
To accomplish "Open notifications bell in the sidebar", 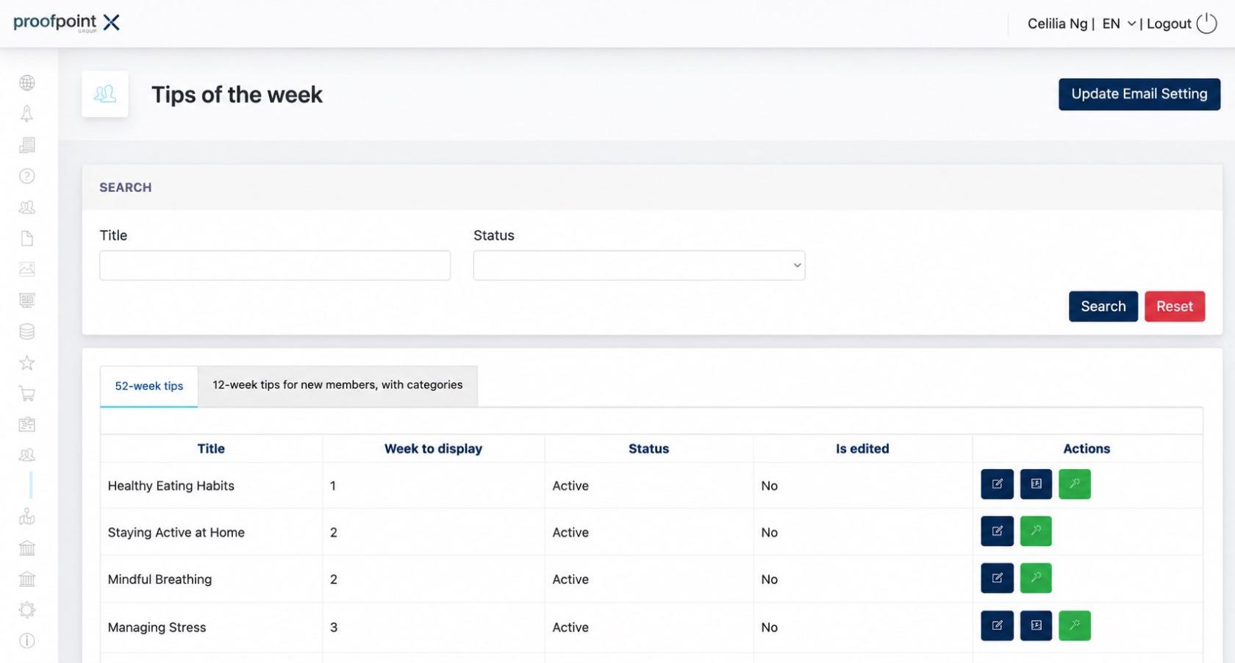I will coord(27,114).
